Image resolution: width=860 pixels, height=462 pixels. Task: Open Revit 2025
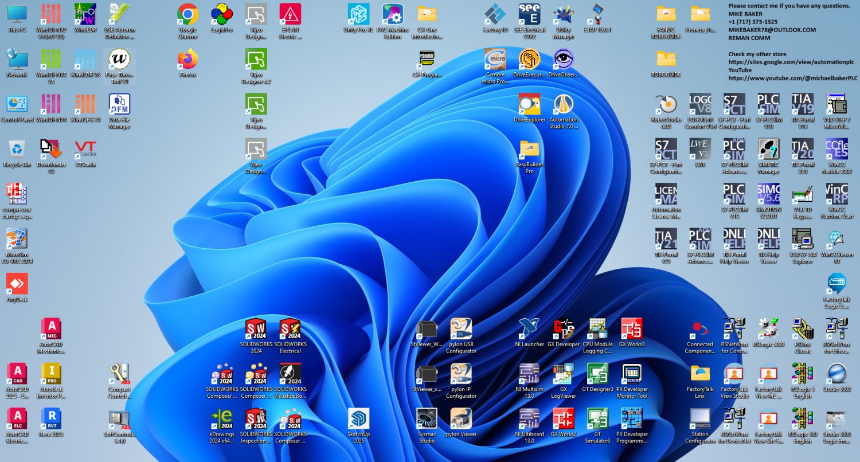coord(51,422)
